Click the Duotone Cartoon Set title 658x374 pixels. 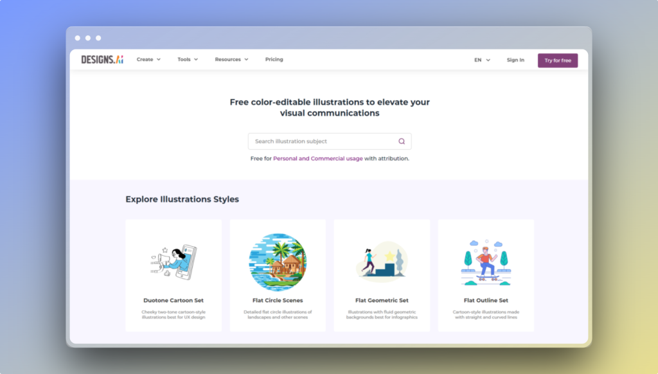(x=173, y=300)
